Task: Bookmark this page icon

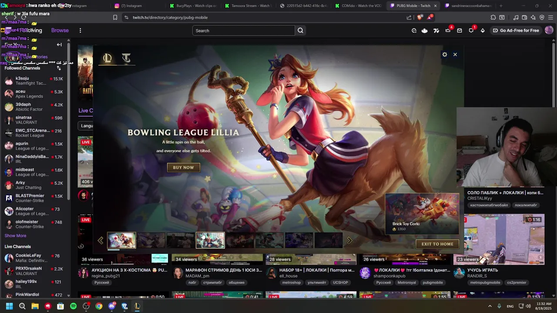Action: point(115,17)
